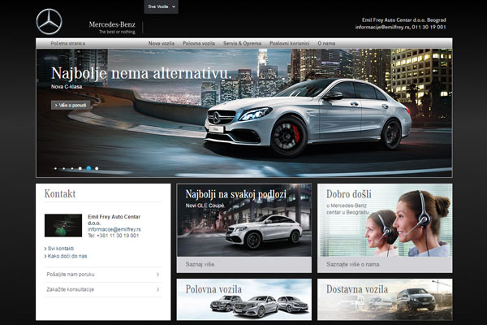
Task: Open the Polovna vozila tile
Action: 244,300
